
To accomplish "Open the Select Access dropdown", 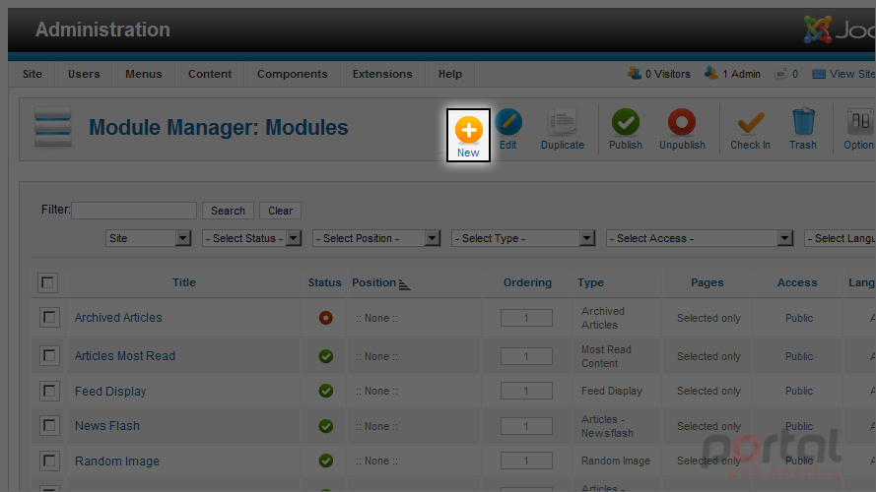I will [x=700, y=238].
